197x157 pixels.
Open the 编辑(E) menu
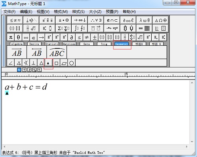click(26, 12)
